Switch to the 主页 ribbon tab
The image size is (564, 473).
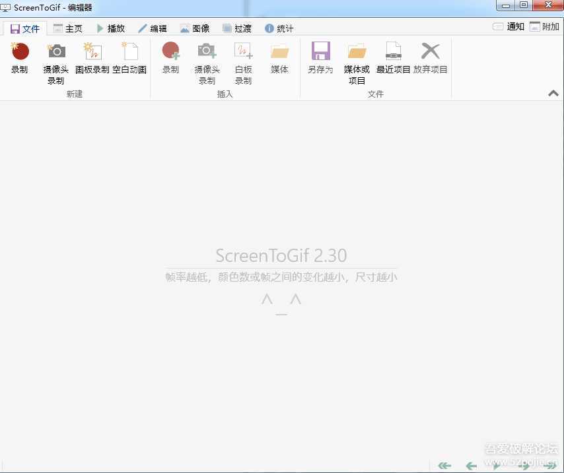point(68,28)
